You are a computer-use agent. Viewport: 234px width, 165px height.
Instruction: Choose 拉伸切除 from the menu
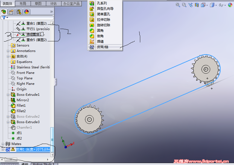pyautogui.click(x=105, y=19)
